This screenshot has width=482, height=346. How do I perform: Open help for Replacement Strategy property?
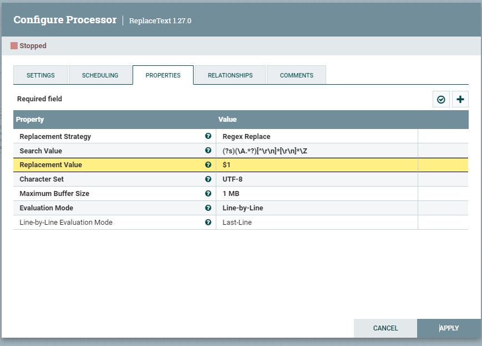click(208, 136)
